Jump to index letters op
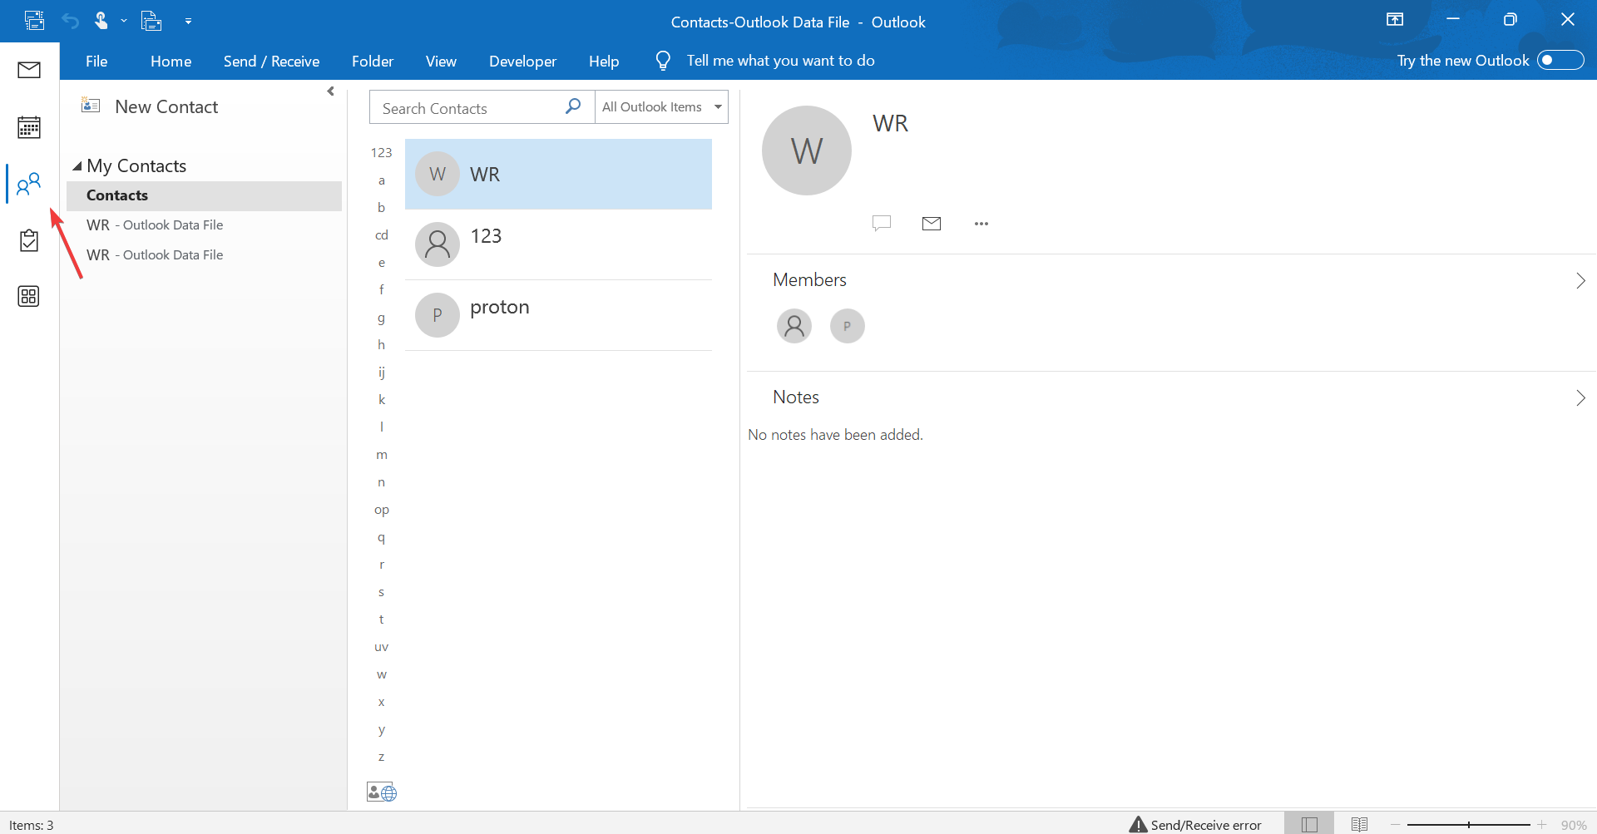Viewport: 1597px width, 834px height. (381, 510)
